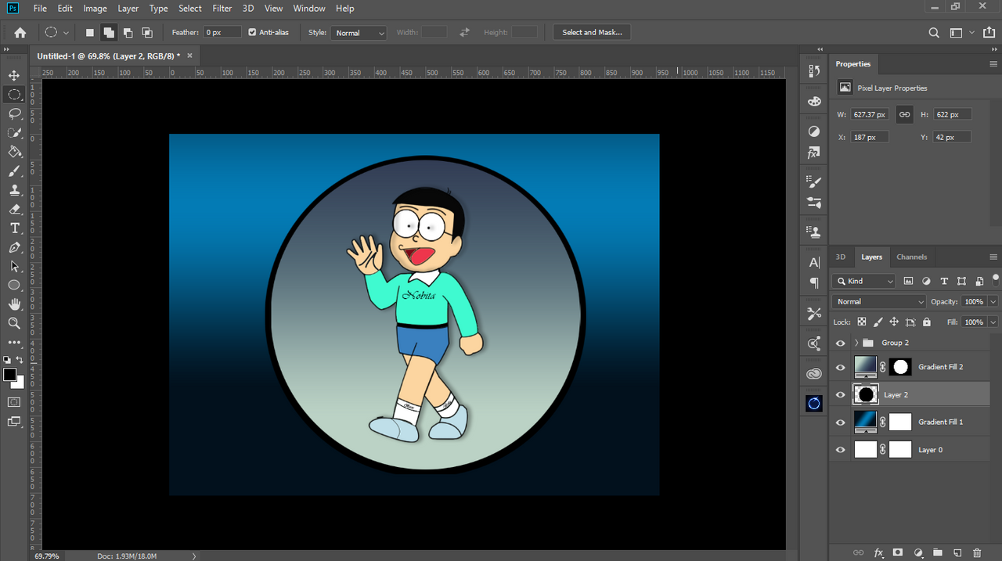Image resolution: width=1002 pixels, height=561 pixels.
Task: Toggle lock transparent pixels
Action: pos(862,322)
